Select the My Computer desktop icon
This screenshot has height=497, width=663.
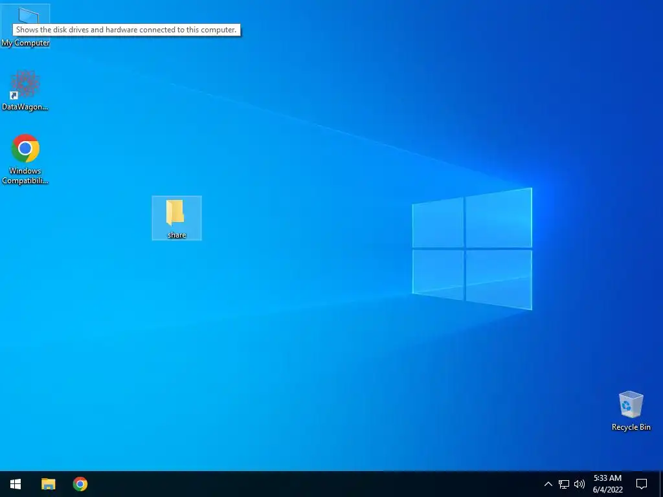(25, 25)
